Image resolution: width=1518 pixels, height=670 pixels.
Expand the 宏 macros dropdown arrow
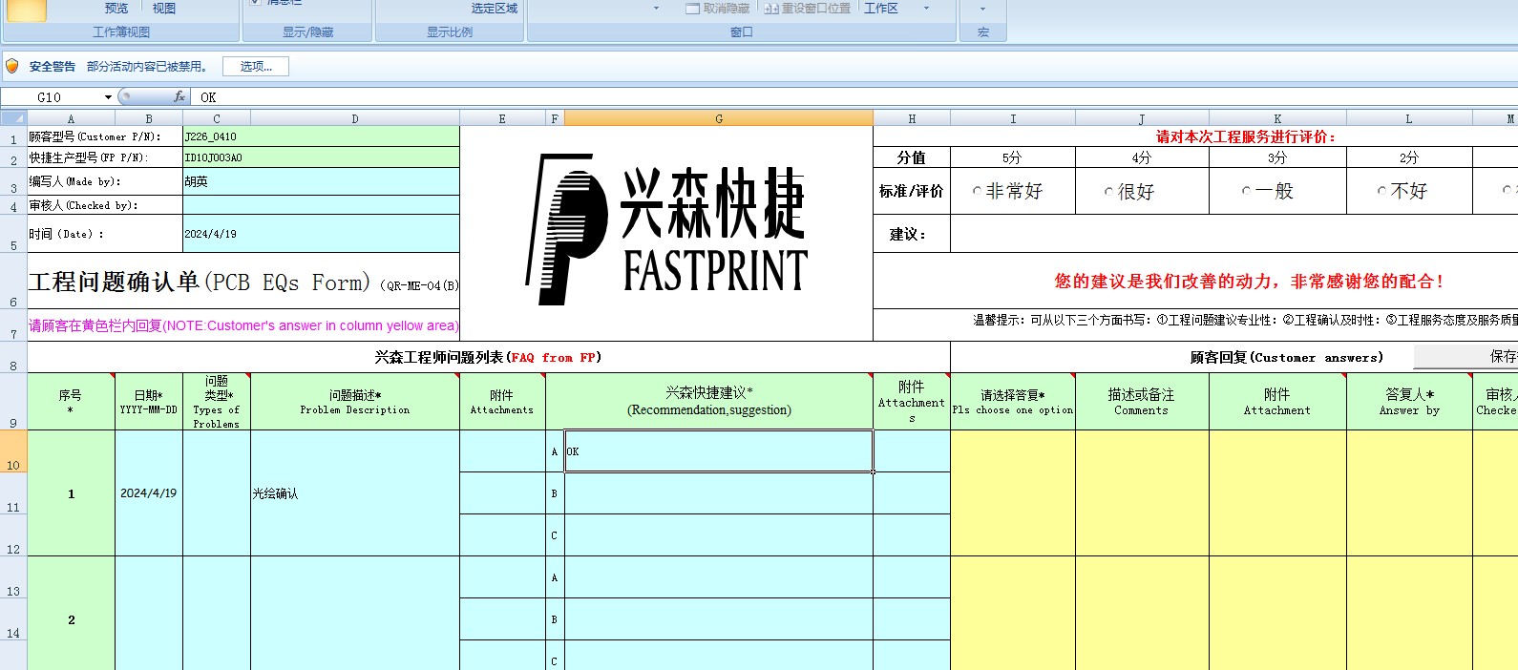[x=982, y=9]
